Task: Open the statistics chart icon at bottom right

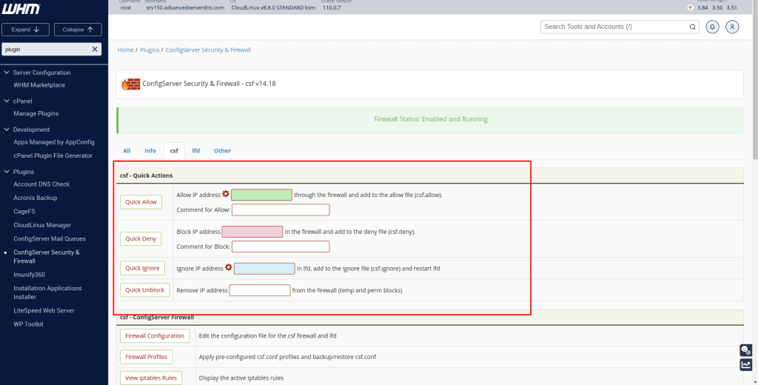Action: tap(746, 365)
